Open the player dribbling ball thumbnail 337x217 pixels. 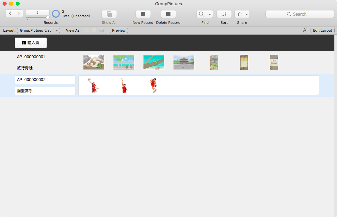point(153,85)
